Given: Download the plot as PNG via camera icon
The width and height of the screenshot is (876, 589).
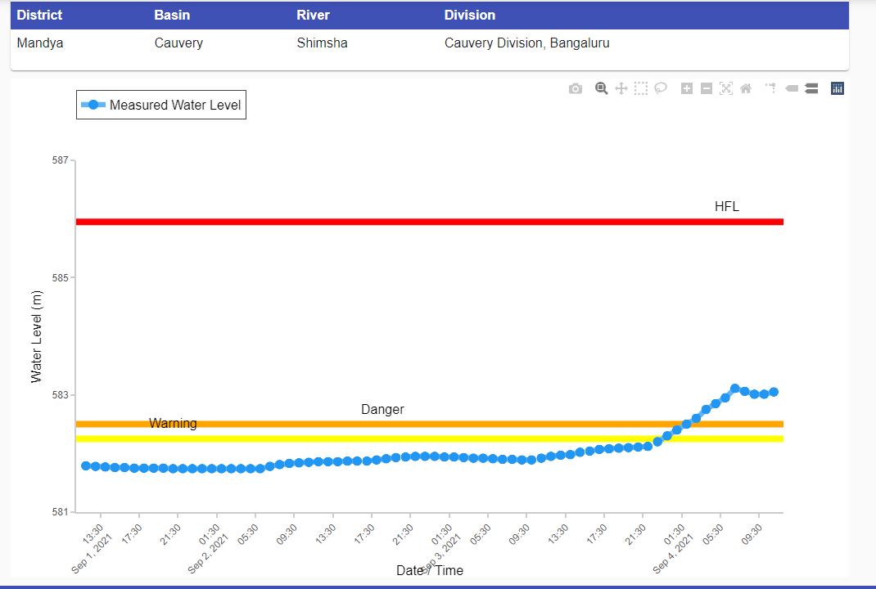Looking at the screenshot, I should (576, 89).
